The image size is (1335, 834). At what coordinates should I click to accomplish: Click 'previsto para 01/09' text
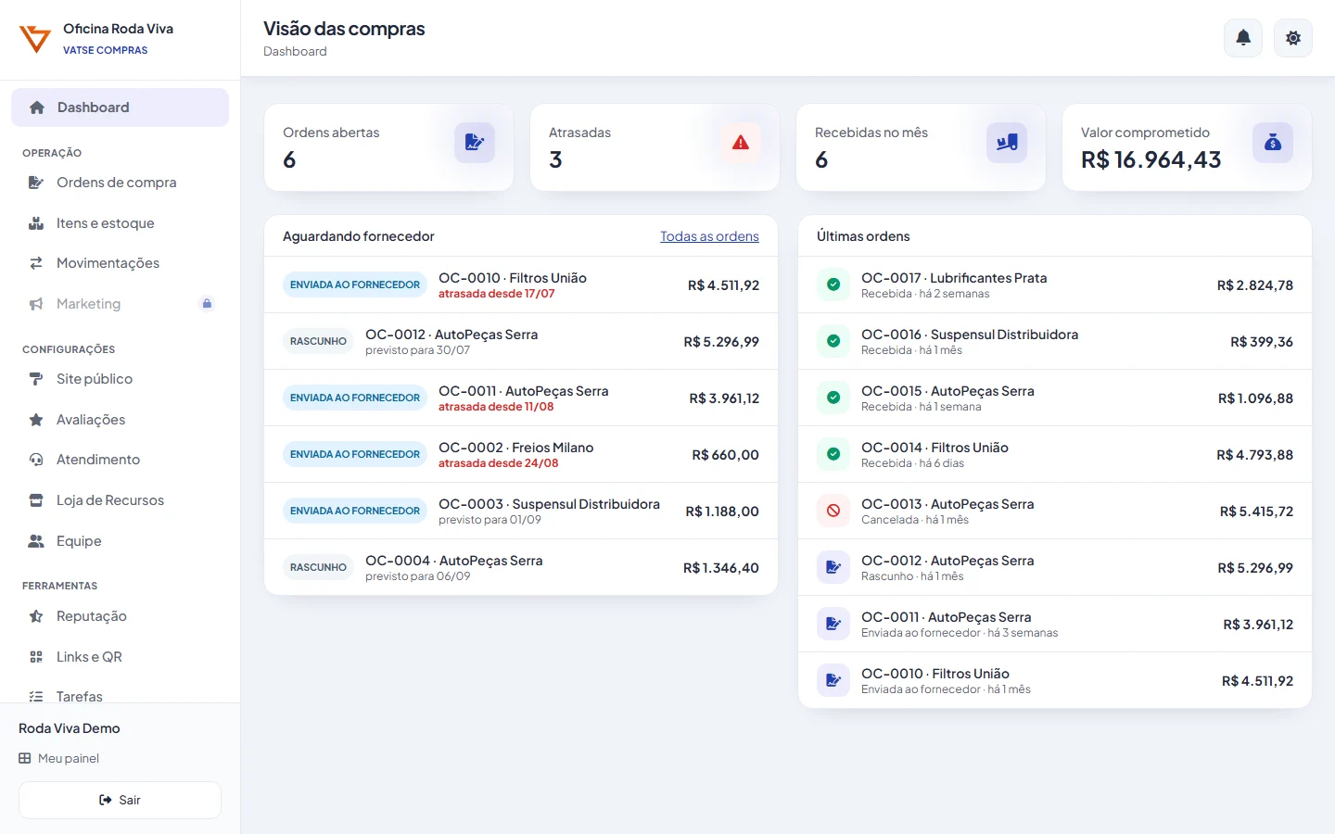[490, 520]
